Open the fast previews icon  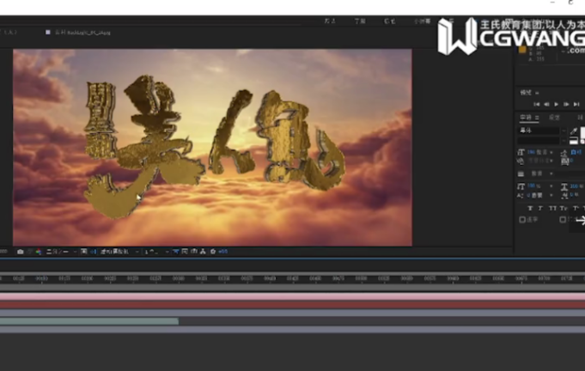[185, 252]
